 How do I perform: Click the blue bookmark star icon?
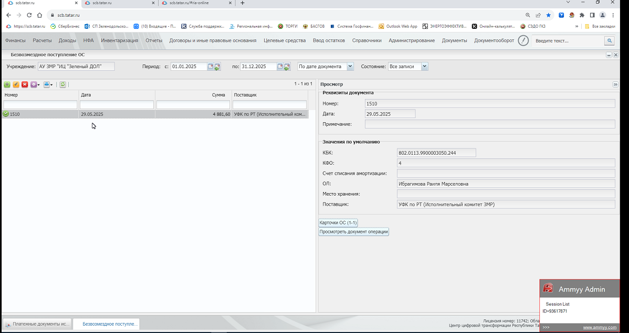click(x=548, y=15)
